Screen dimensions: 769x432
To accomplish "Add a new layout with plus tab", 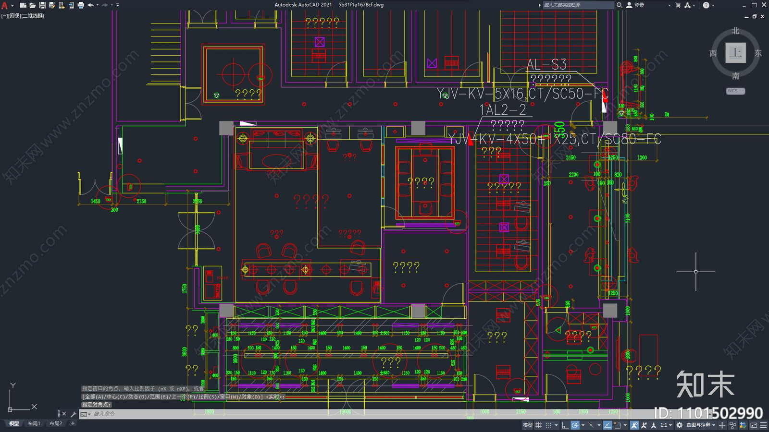I will [73, 423].
